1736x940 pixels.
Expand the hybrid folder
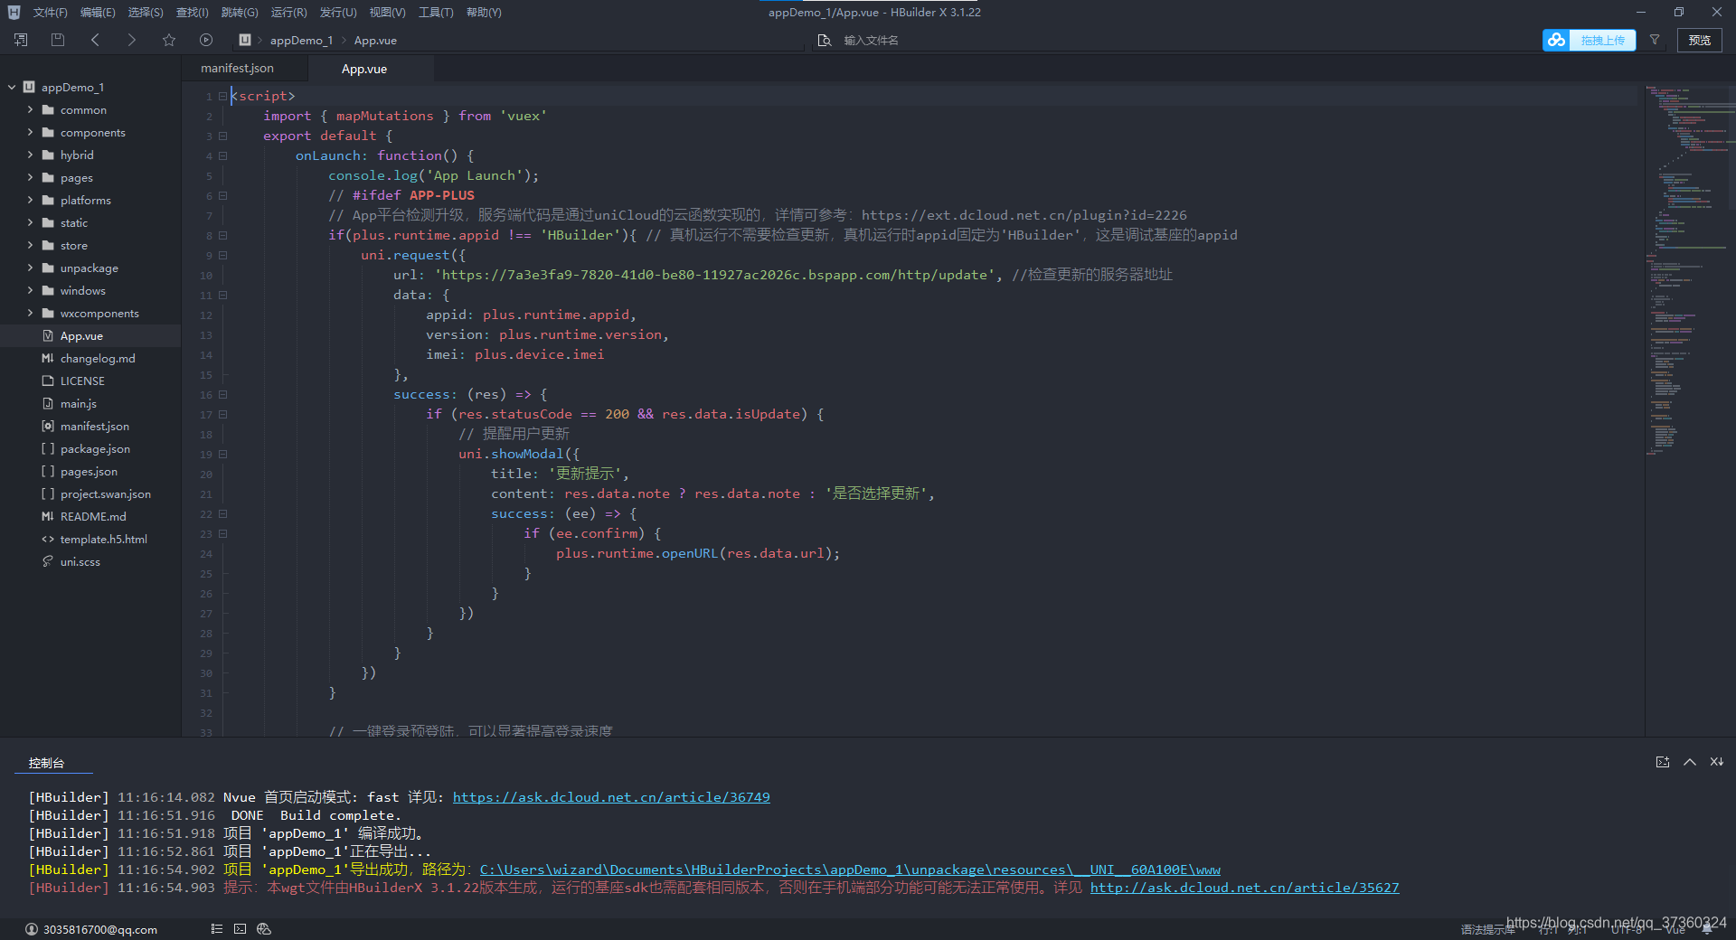[30, 155]
